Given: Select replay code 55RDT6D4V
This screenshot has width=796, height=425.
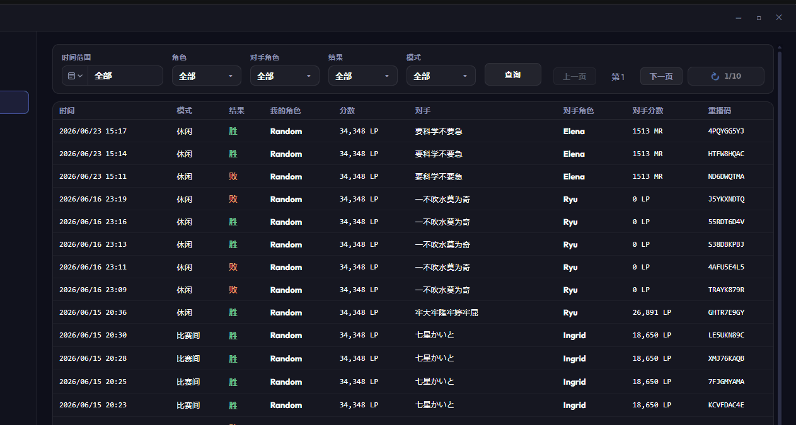Looking at the screenshot, I should point(726,222).
